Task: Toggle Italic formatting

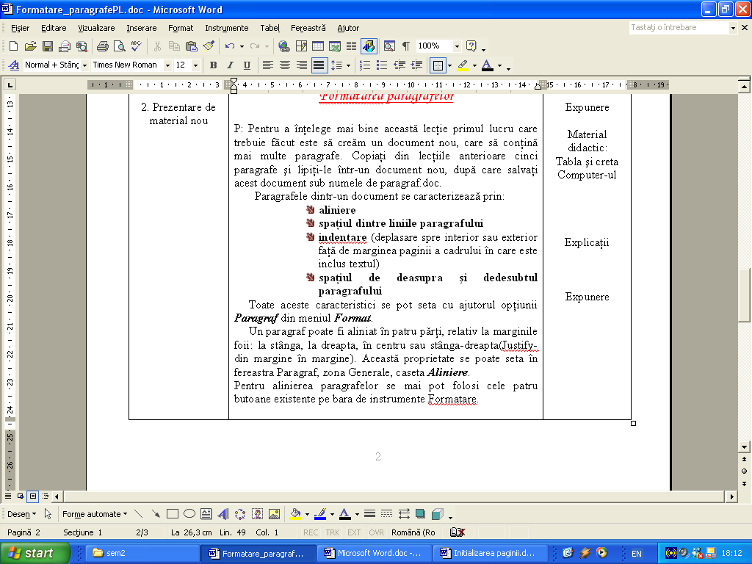Action: (230, 65)
